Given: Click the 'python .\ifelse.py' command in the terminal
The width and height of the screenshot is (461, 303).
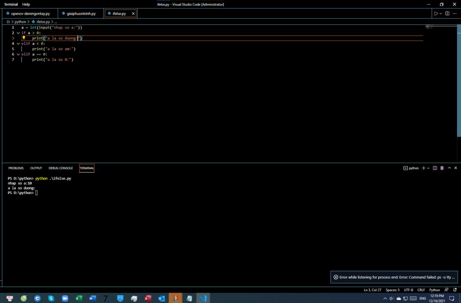Looking at the screenshot, I should (53, 178).
